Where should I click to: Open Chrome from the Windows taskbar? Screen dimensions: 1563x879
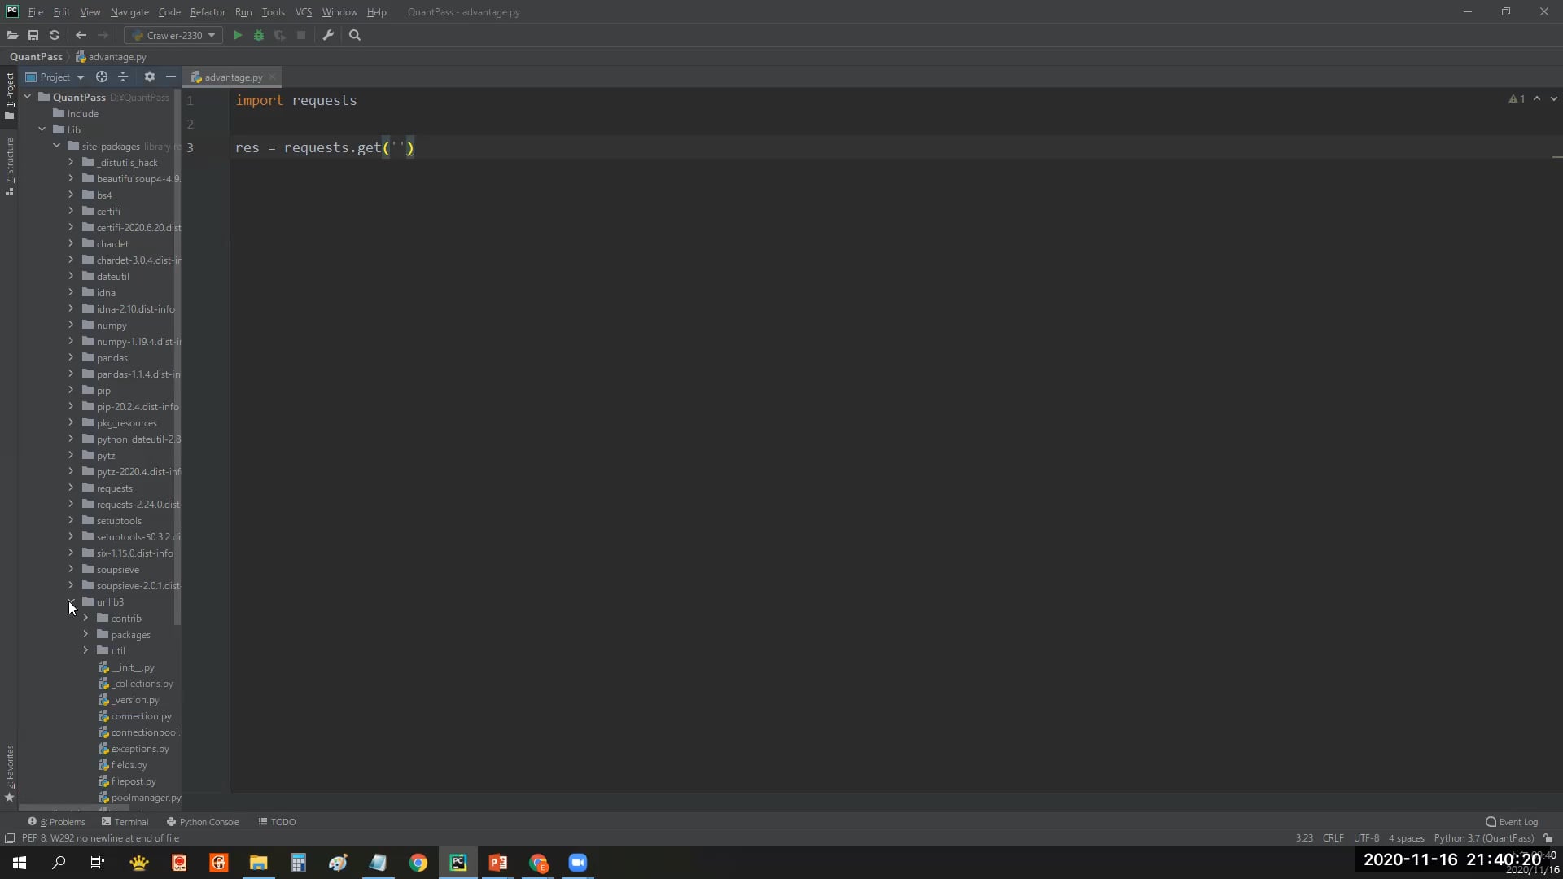(x=418, y=863)
